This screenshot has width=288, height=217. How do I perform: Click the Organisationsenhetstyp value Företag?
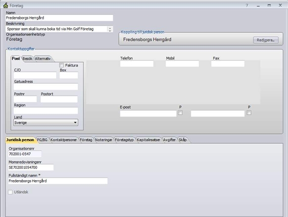tap(14, 39)
